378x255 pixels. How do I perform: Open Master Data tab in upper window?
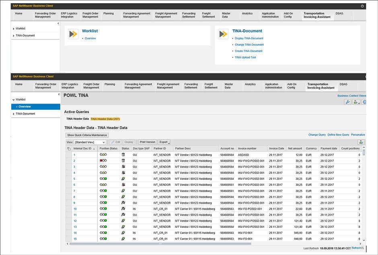click(x=226, y=15)
